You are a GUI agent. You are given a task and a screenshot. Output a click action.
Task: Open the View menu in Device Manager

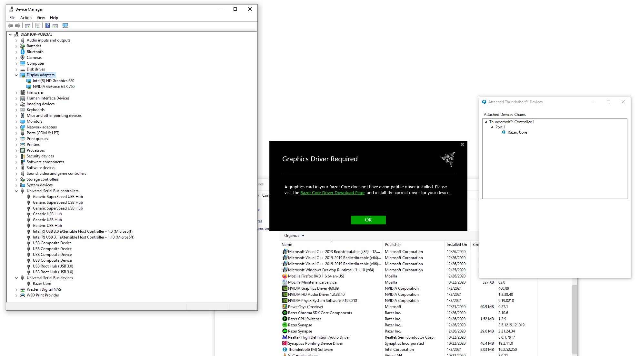pos(41,18)
